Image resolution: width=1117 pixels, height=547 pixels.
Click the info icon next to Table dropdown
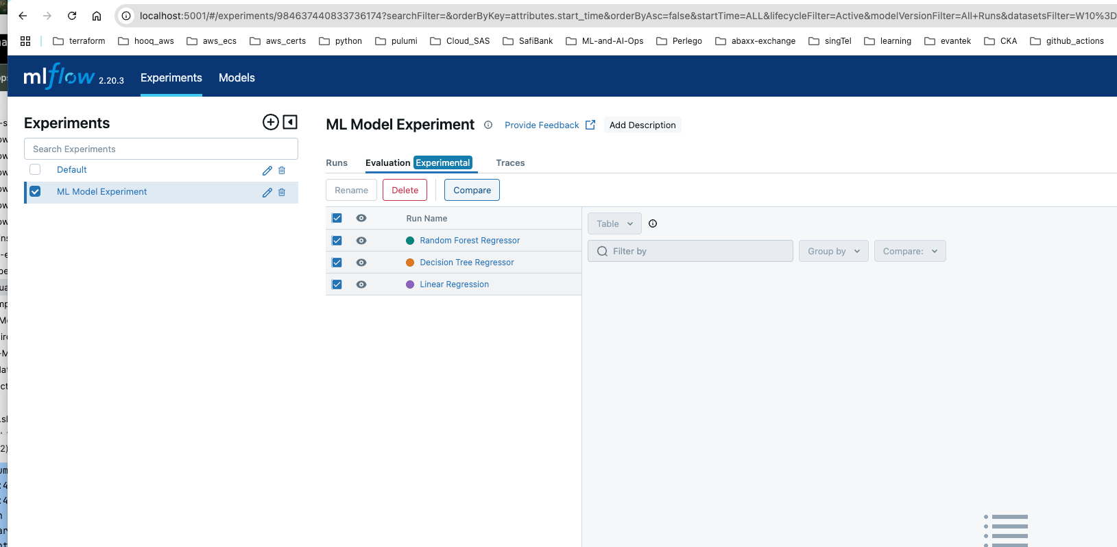[653, 223]
